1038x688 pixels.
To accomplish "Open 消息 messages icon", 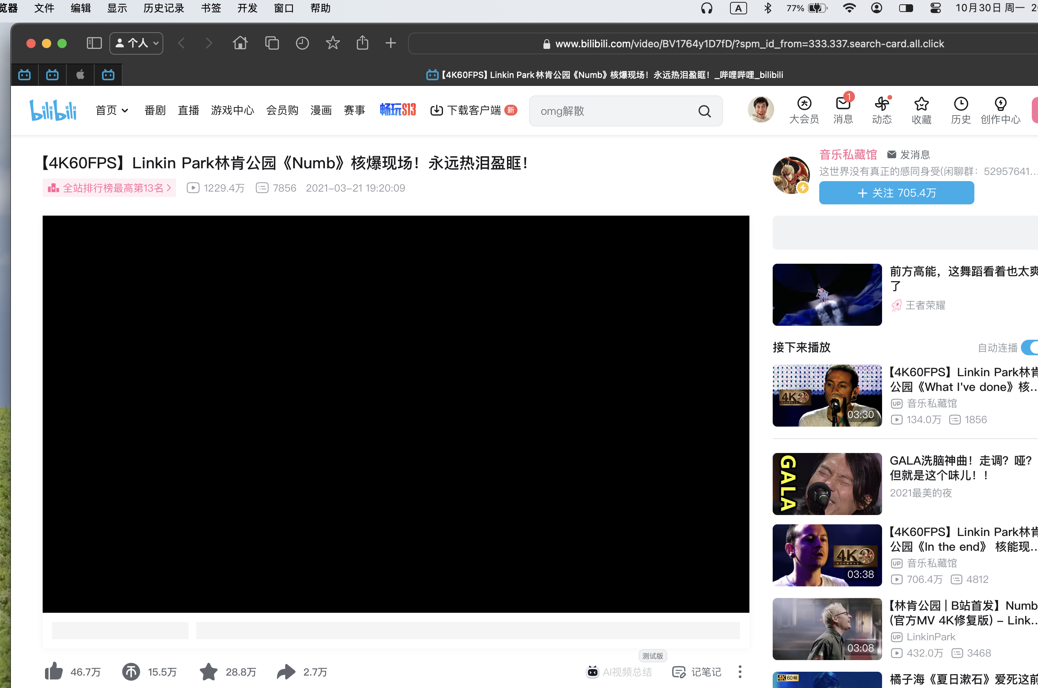I will click(843, 104).
